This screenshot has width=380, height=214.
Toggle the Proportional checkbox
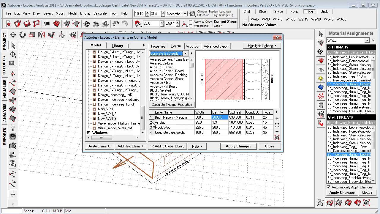(x=191, y=26)
